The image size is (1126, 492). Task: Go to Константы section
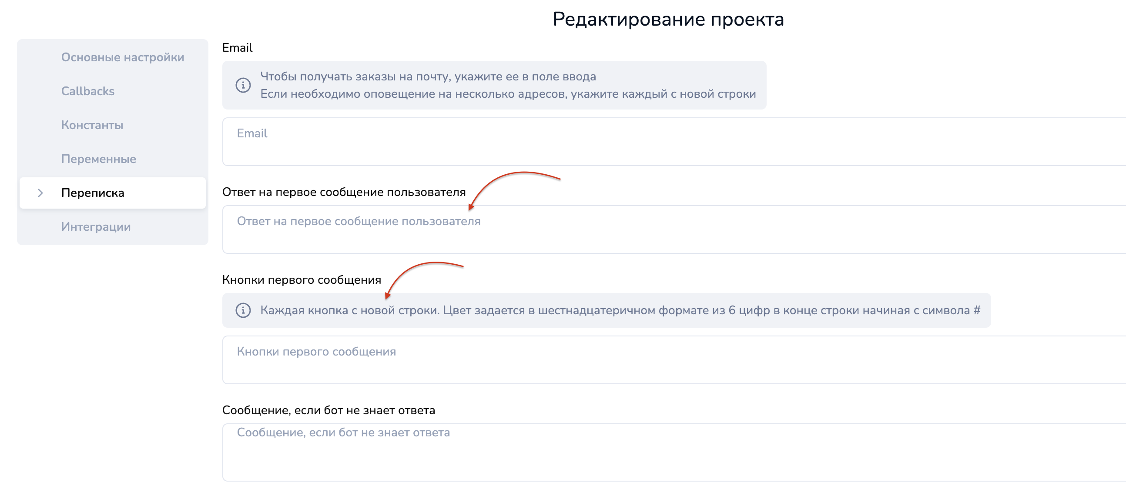click(92, 125)
